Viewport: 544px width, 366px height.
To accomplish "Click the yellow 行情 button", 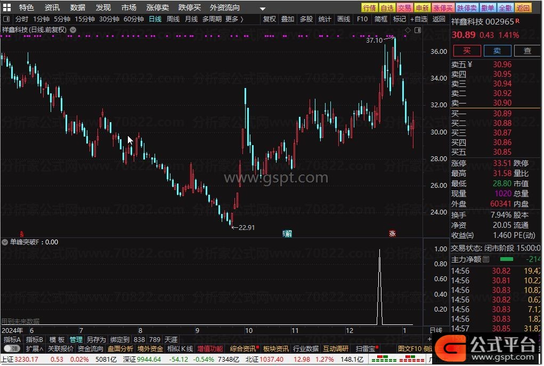I will (369, 7).
